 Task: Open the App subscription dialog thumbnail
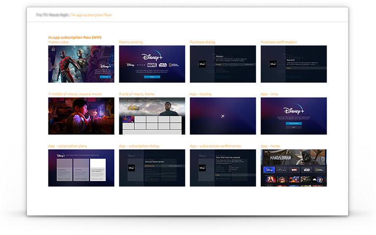click(x=152, y=168)
